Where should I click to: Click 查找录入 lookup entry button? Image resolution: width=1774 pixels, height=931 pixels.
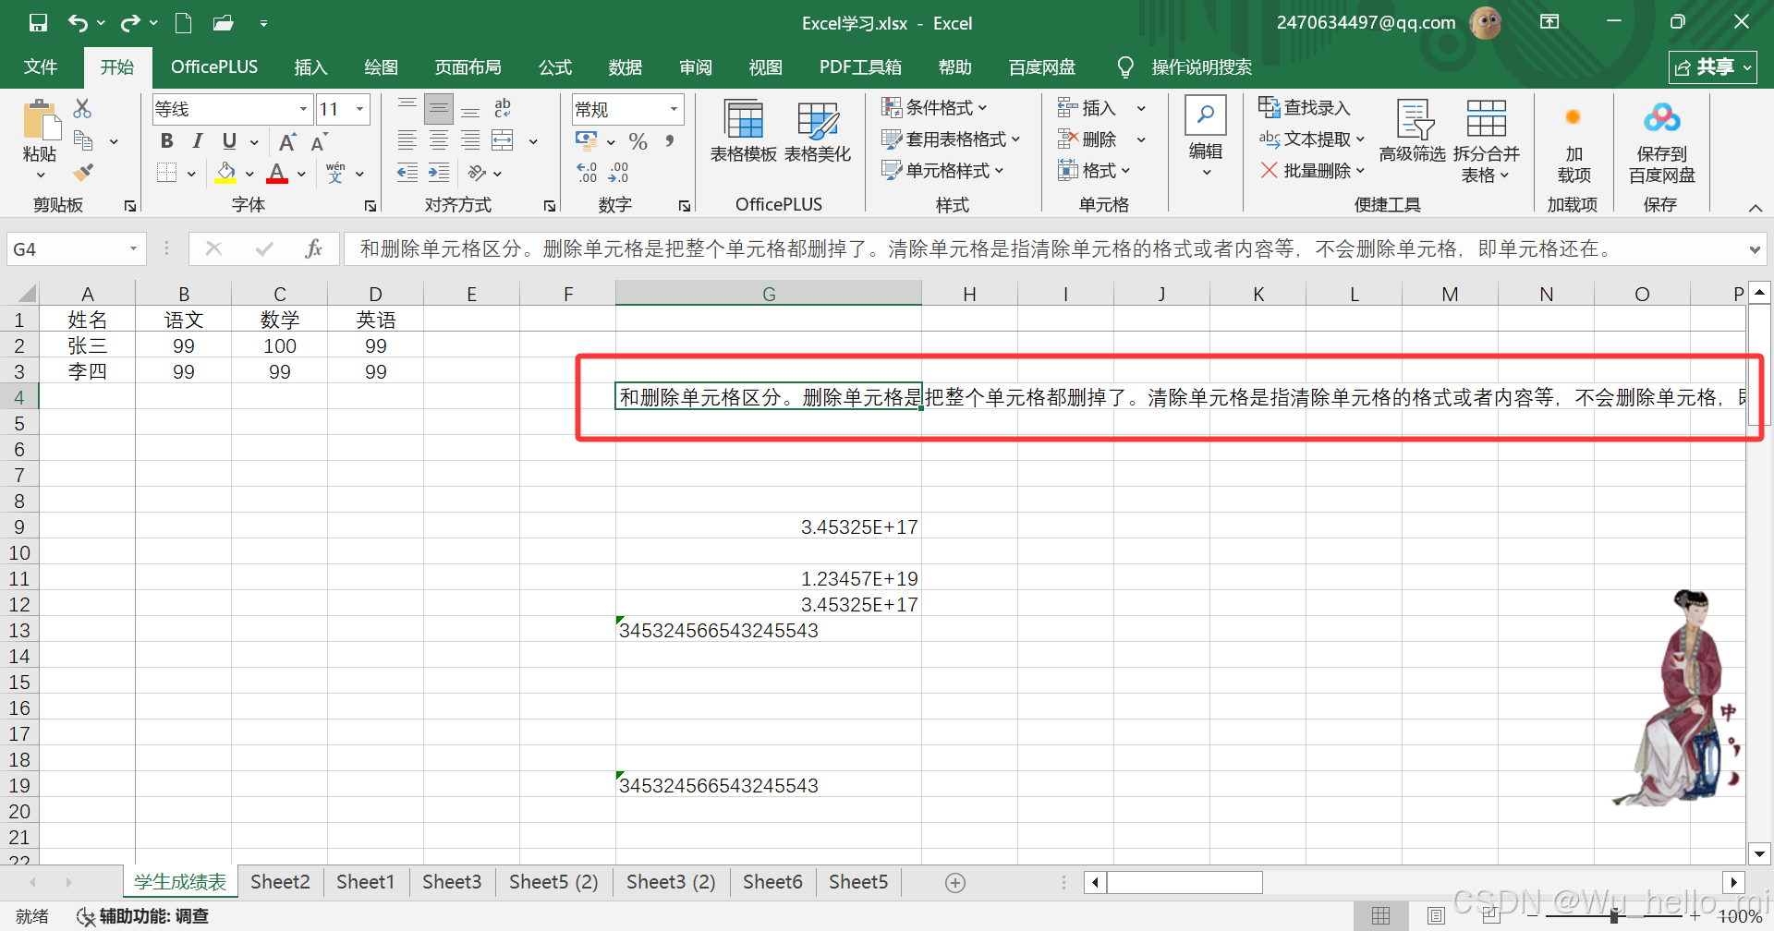pos(1305,108)
